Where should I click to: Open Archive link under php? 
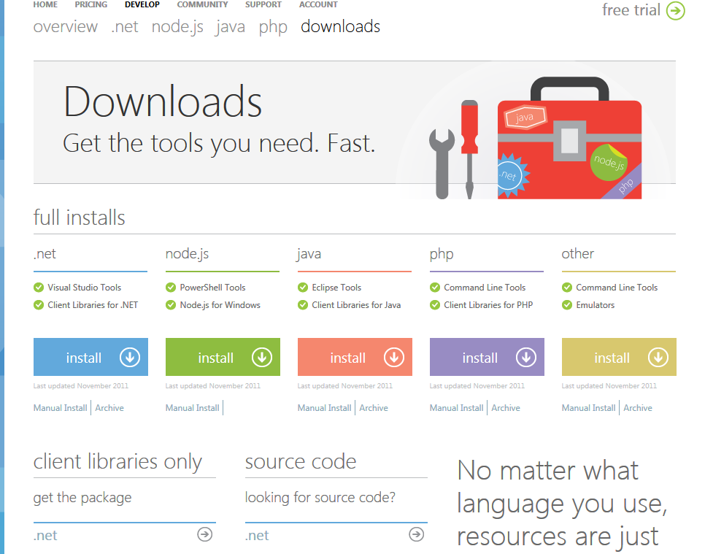coord(506,408)
